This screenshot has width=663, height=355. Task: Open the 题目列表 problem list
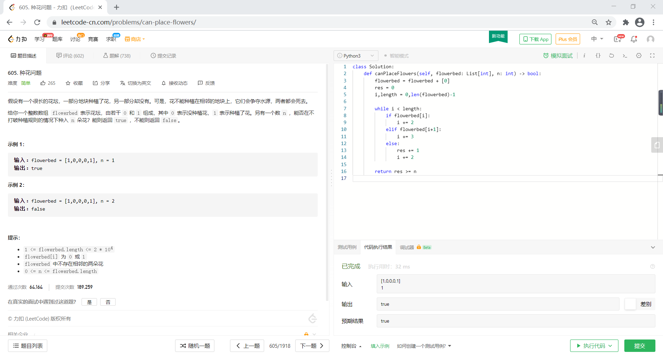coord(28,346)
